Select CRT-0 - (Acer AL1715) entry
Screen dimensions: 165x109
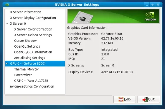(31, 81)
